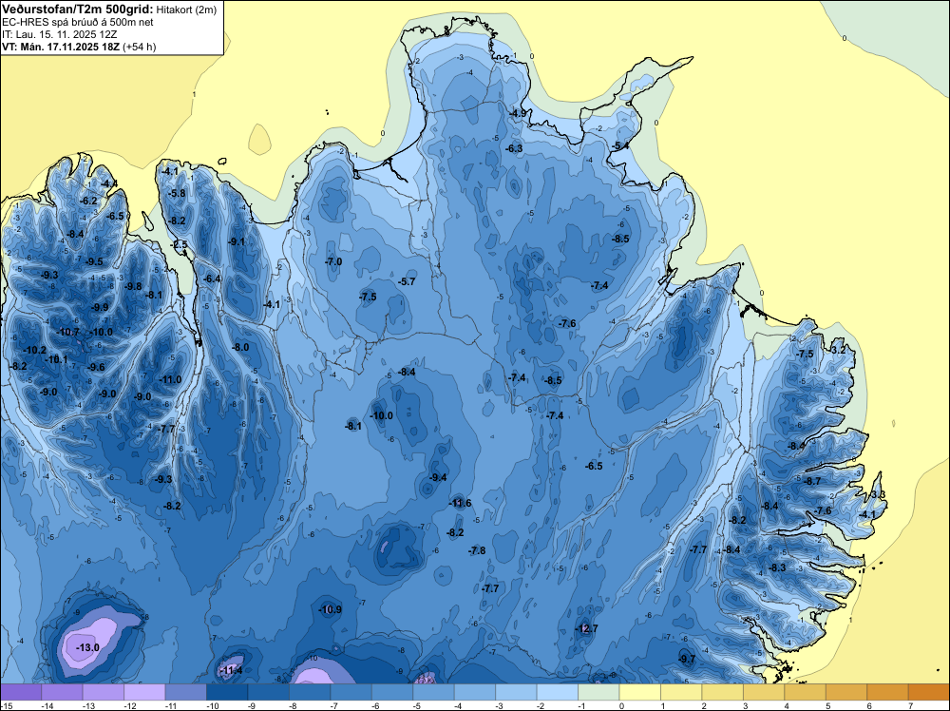This screenshot has height=711, width=950.
Task: Click the -6.2 temperature value
Action: tap(89, 202)
